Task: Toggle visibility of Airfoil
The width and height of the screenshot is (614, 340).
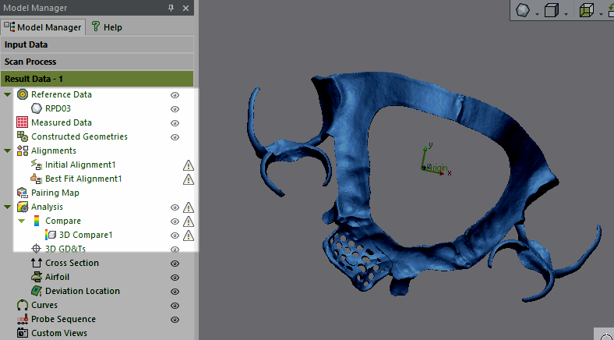Action: tap(175, 278)
